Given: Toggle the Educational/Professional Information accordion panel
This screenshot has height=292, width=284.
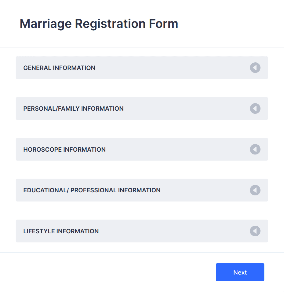Looking at the screenshot, I should 142,190.
